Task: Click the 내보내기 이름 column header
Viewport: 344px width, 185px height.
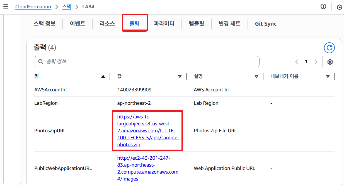Action: pos(284,76)
